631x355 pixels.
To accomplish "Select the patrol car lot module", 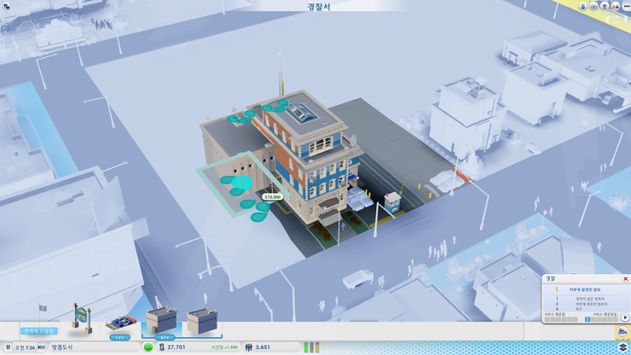I will [121, 323].
